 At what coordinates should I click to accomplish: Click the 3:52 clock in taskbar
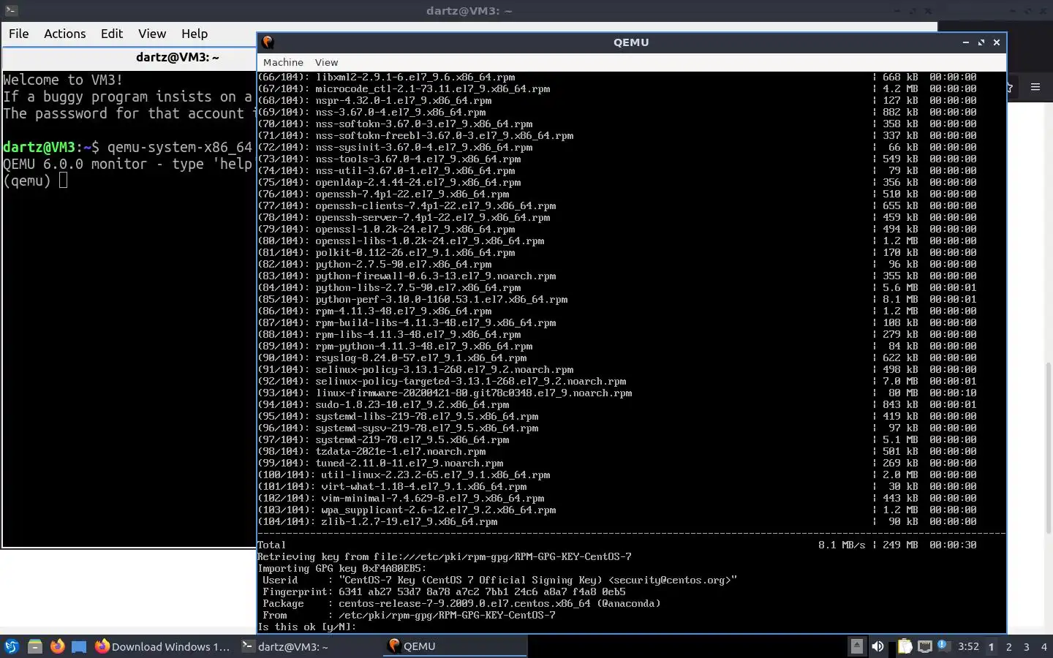968,646
